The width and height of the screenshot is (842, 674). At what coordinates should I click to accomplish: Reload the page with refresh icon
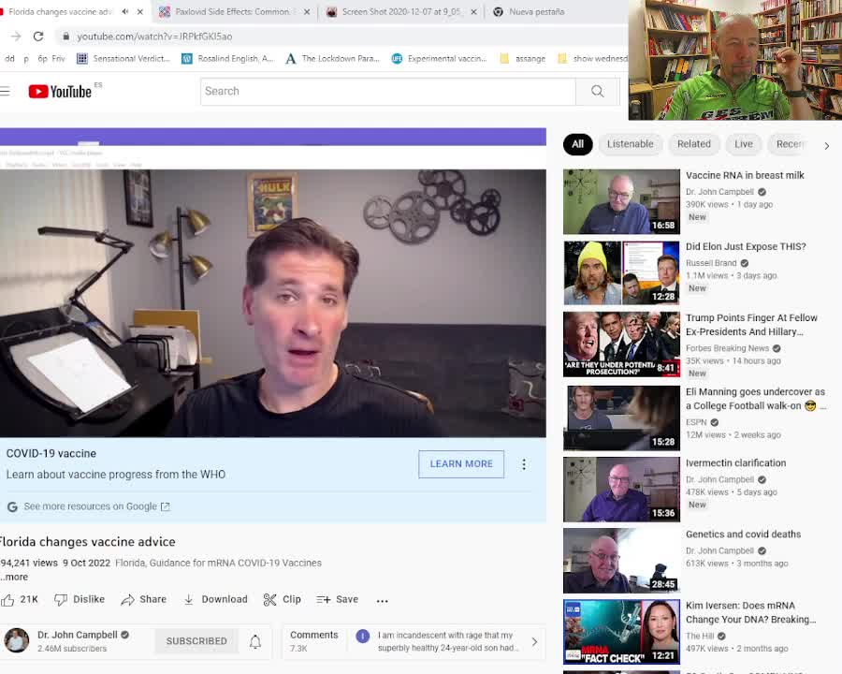point(38,36)
